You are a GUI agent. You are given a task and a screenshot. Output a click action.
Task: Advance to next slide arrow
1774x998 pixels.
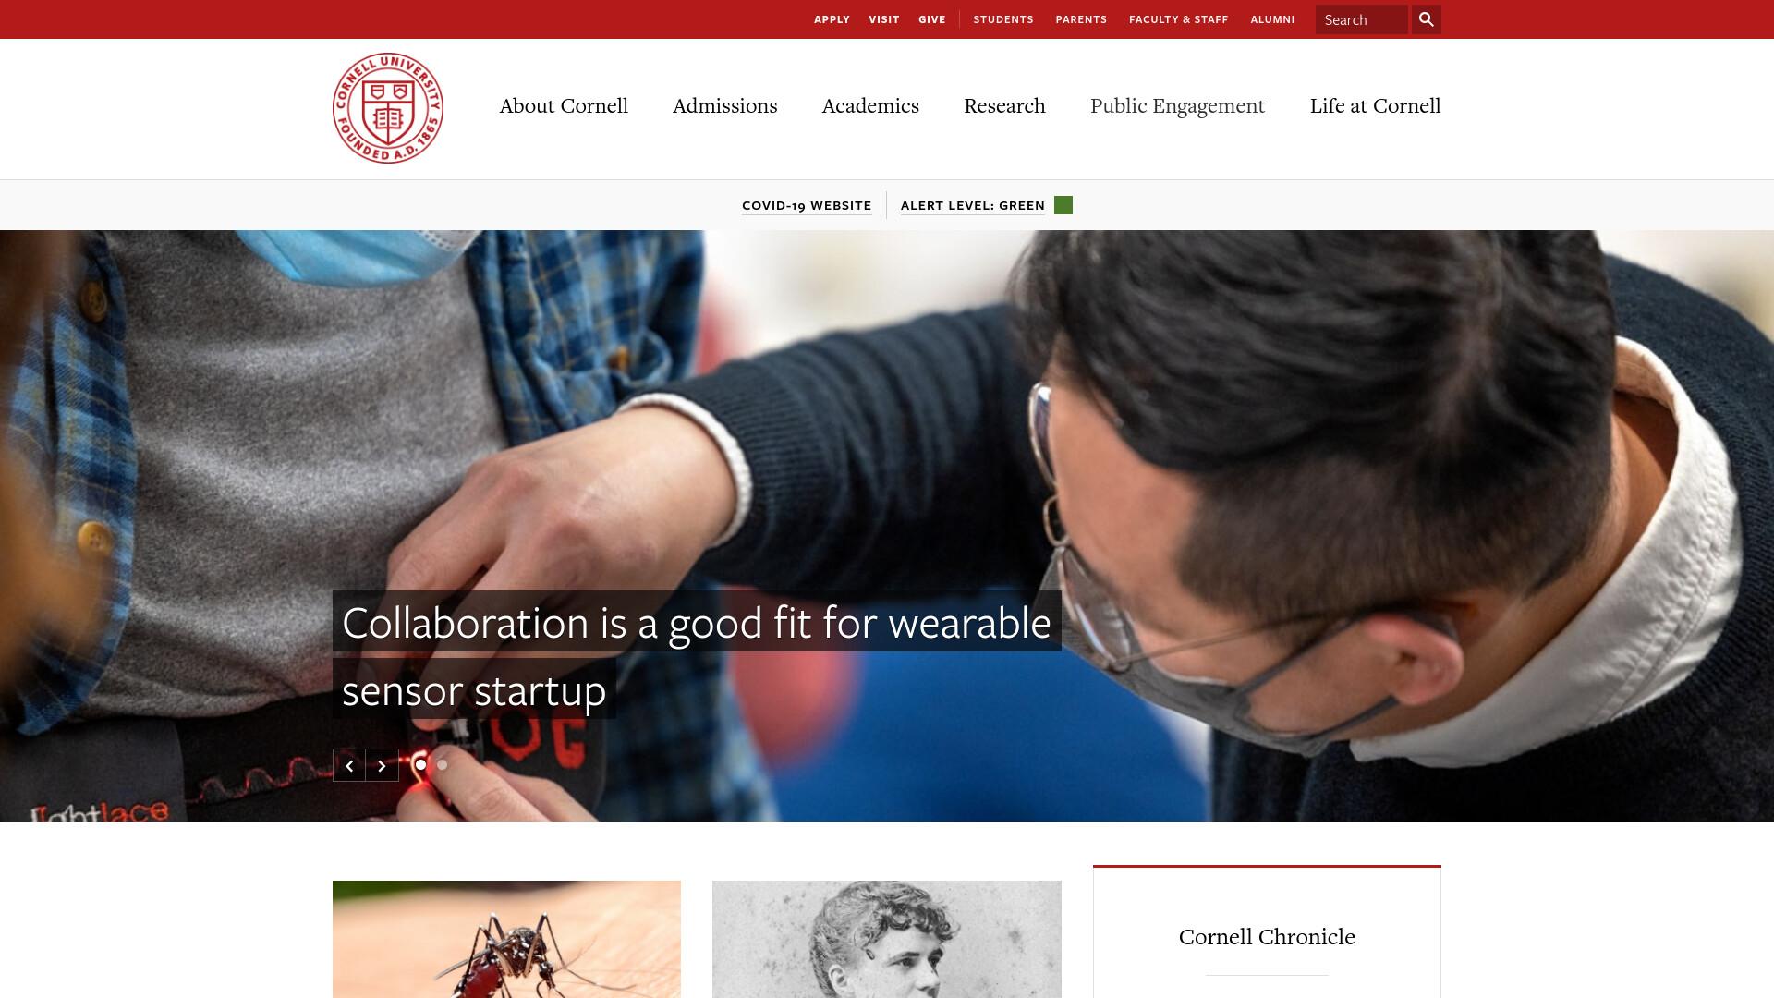click(x=383, y=765)
